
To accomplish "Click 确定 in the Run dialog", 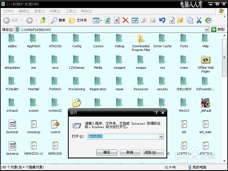I will [107, 152].
